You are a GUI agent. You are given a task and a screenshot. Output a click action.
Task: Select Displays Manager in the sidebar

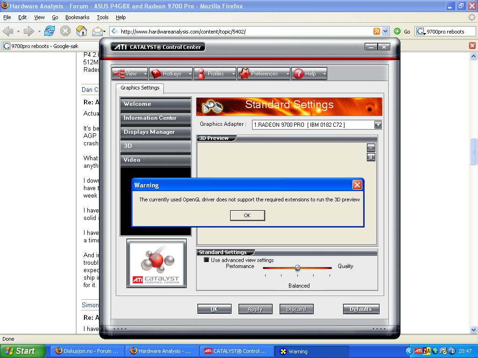coord(156,132)
